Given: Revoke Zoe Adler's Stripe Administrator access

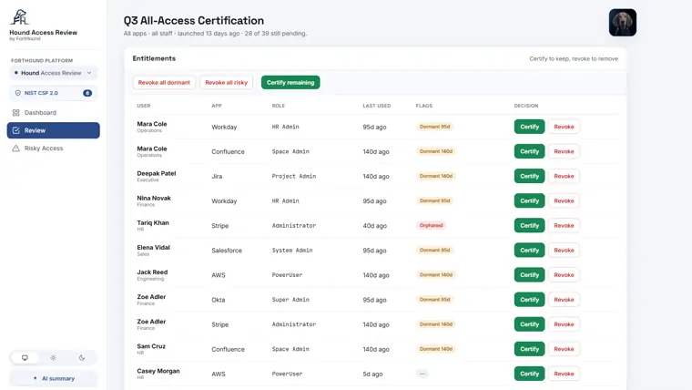Looking at the screenshot, I should (x=564, y=324).
